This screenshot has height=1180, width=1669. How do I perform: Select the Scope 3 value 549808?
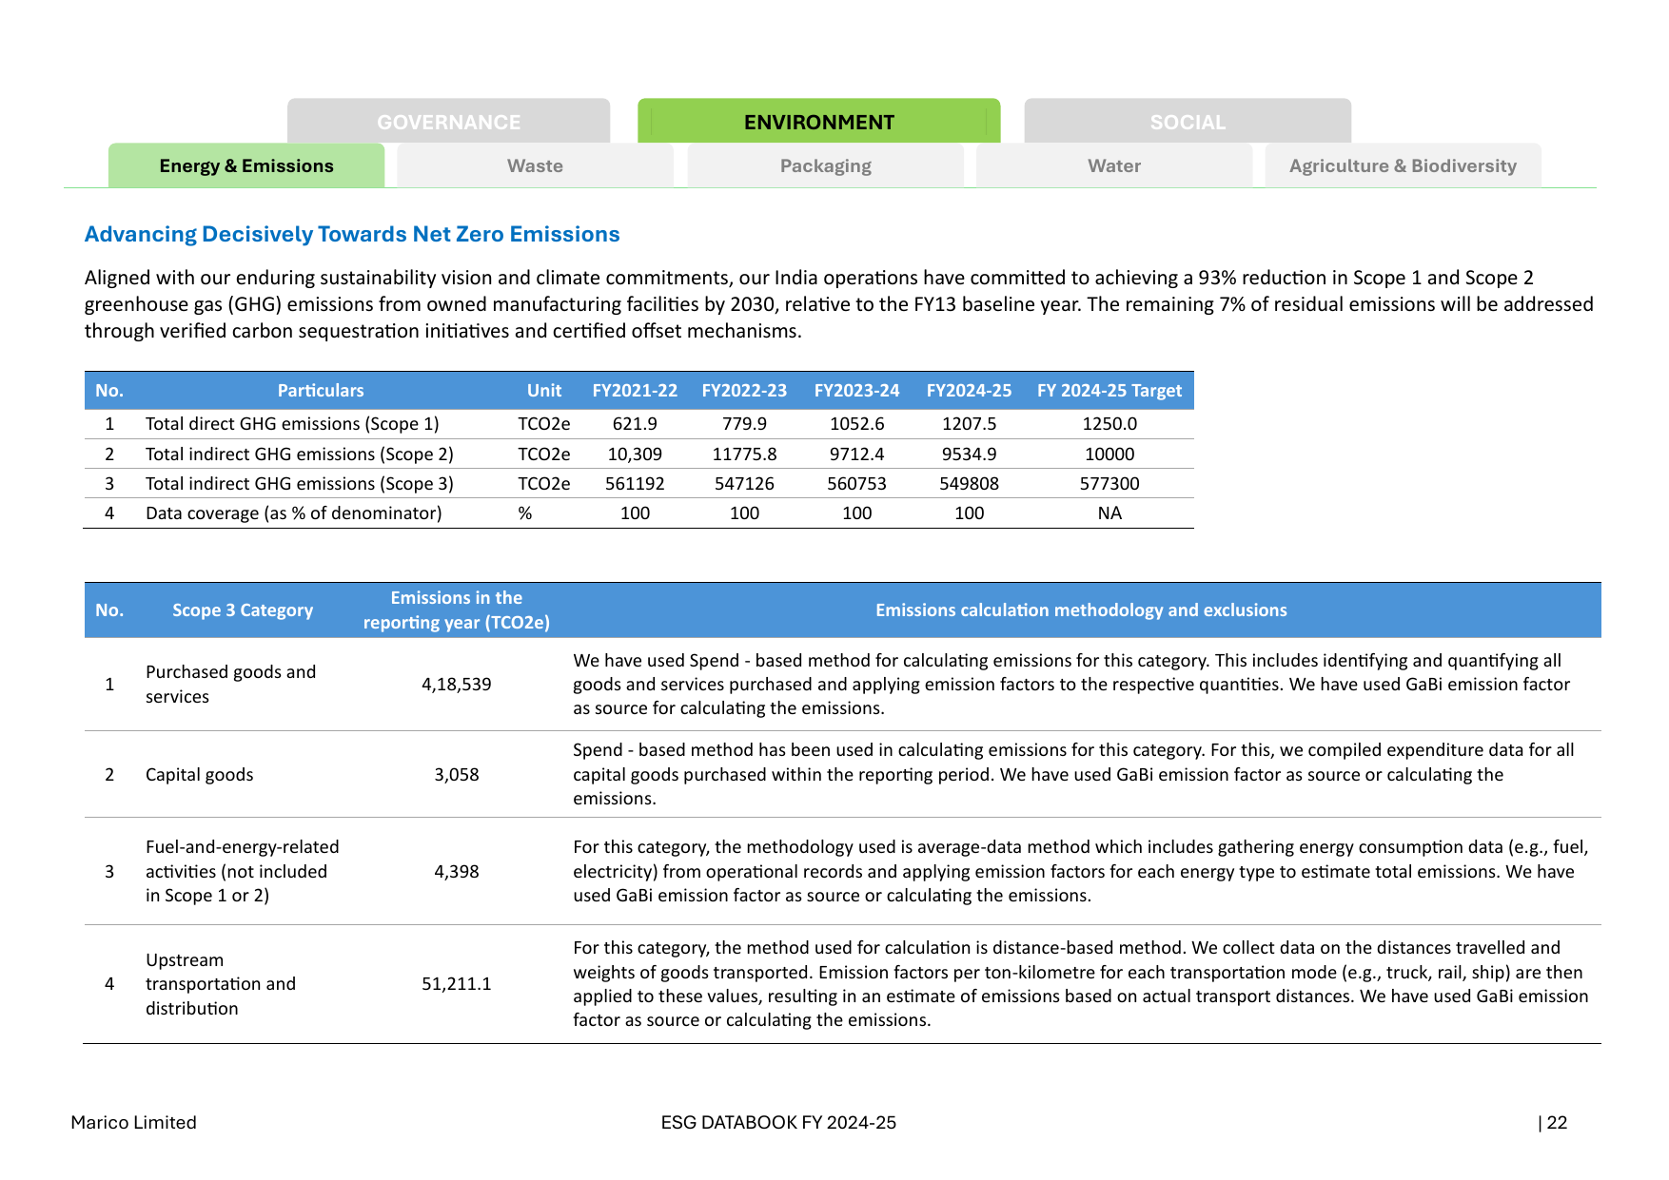click(969, 484)
